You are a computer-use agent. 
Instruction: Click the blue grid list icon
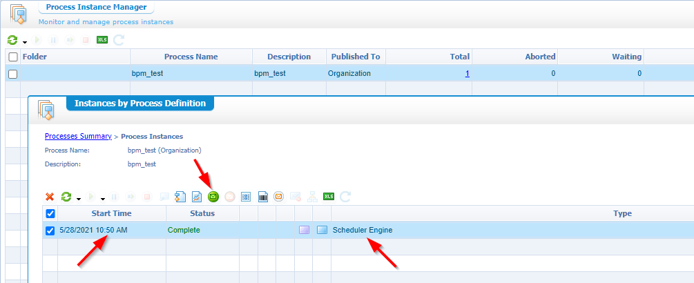247,197
